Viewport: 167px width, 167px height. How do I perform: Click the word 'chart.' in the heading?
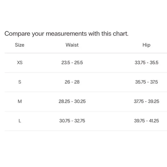[x=121, y=34]
